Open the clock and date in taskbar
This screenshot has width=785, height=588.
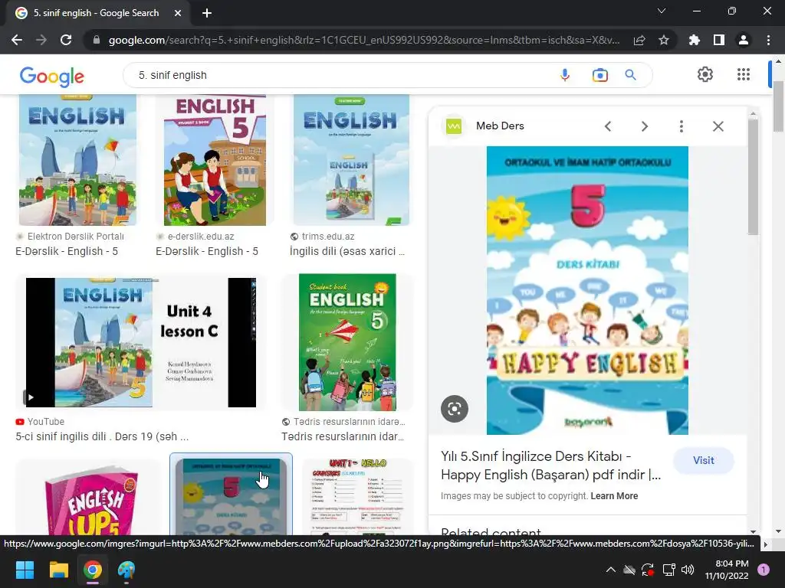pyautogui.click(x=727, y=570)
